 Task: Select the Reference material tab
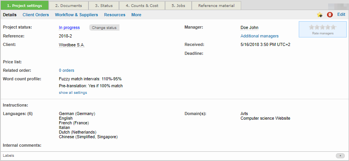pos(216,6)
